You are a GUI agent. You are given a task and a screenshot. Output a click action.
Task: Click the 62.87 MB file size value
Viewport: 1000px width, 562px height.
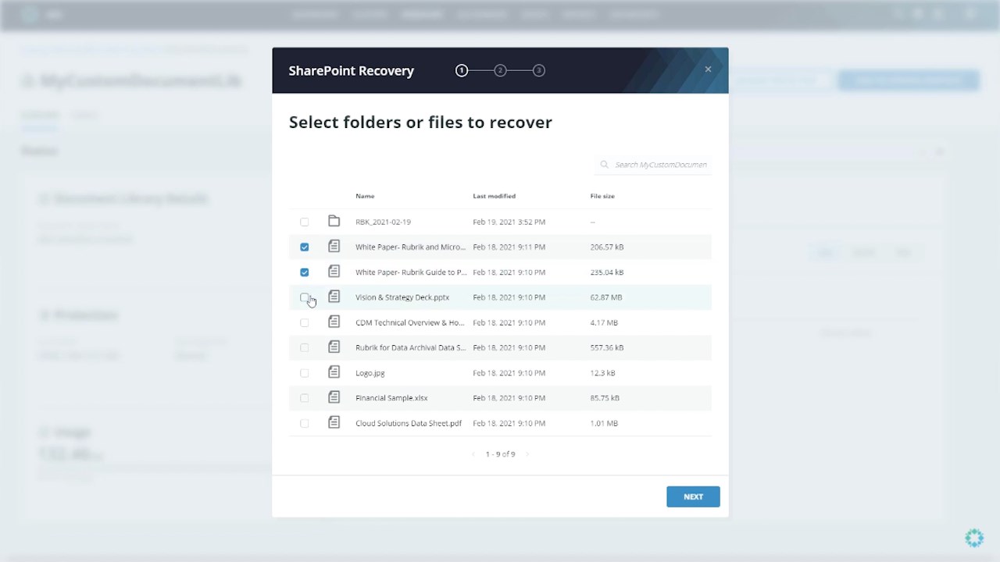(x=606, y=297)
